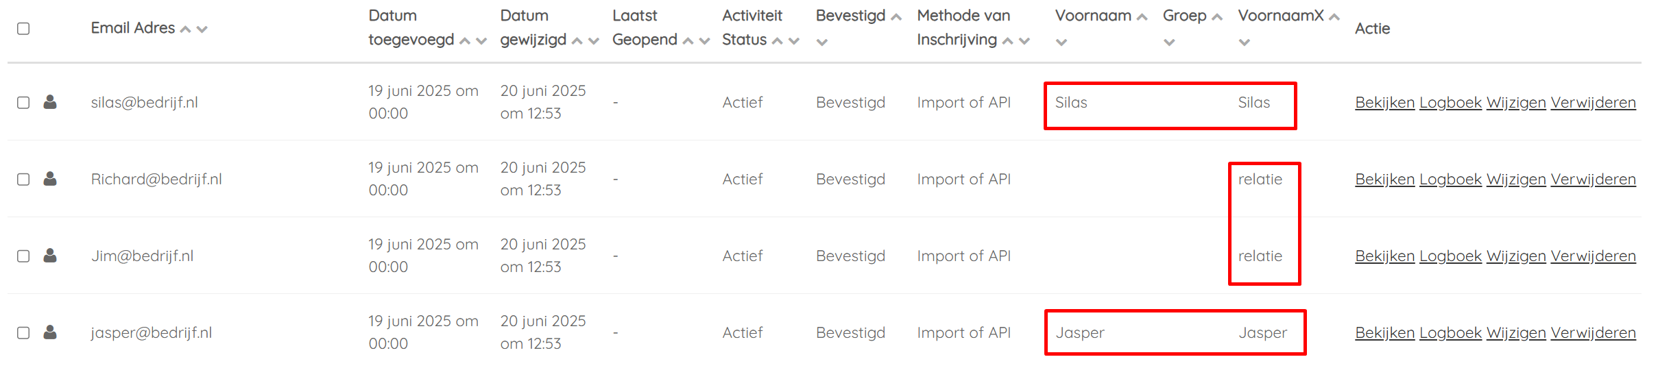Viewport: 1658px width, 368px height.
Task: Sort by Activiteit Status ascending arrow
Action: pos(778,40)
